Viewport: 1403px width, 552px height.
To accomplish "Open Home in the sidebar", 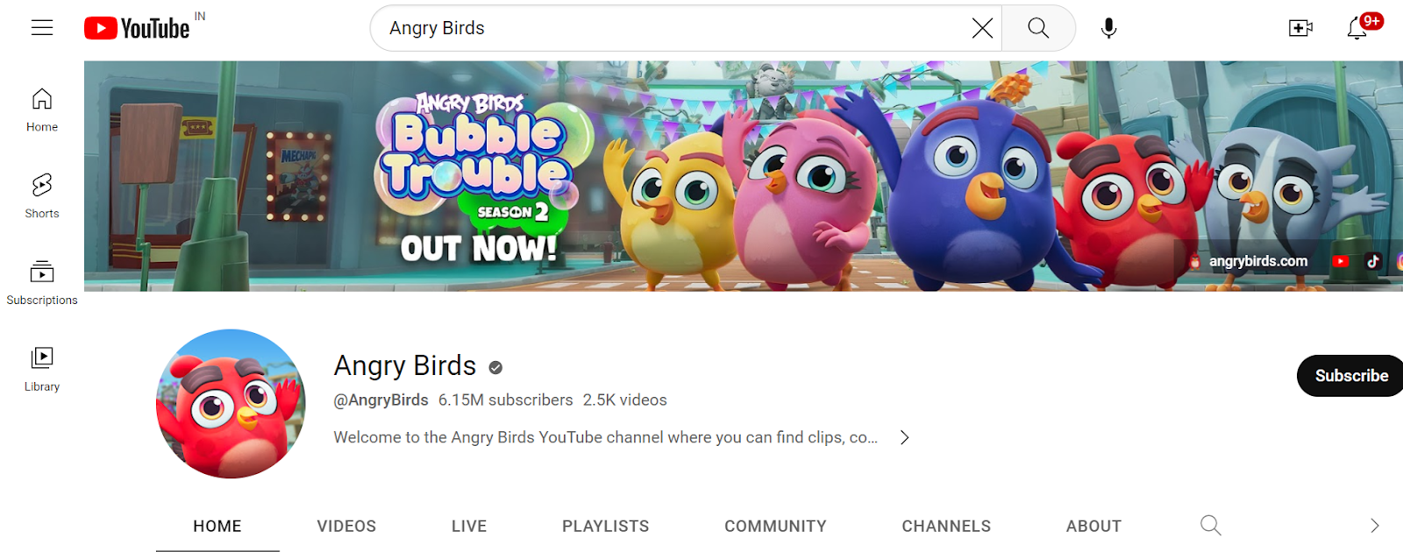I will pyautogui.click(x=42, y=110).
